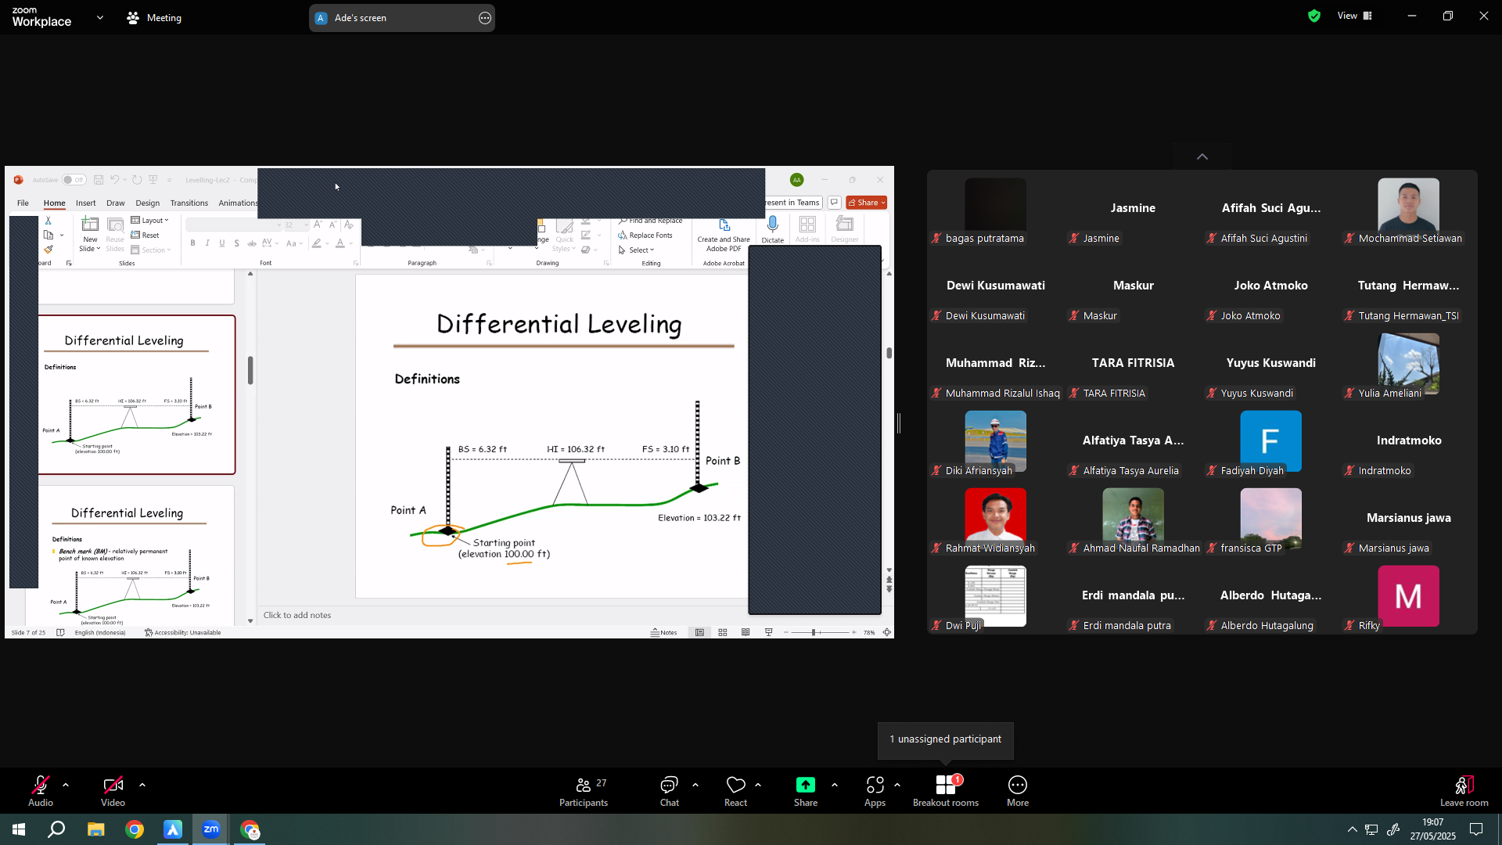Screen dimensions: 1502x845
Task: Select the Bench mark slide thumbnail
Action: coord(130,556)
